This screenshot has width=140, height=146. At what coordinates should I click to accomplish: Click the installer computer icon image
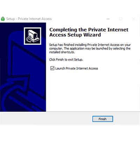(33, 36)
